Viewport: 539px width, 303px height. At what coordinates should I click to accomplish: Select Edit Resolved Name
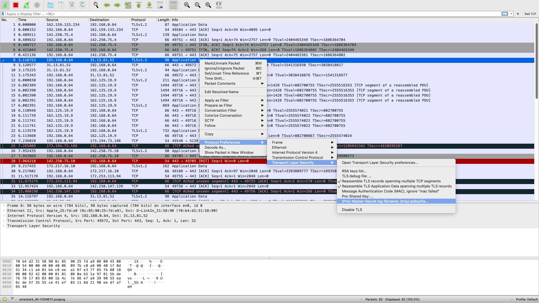click(x=233, y=92)
